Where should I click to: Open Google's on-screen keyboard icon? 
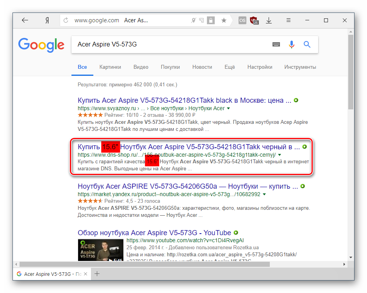tap(276, 45)
